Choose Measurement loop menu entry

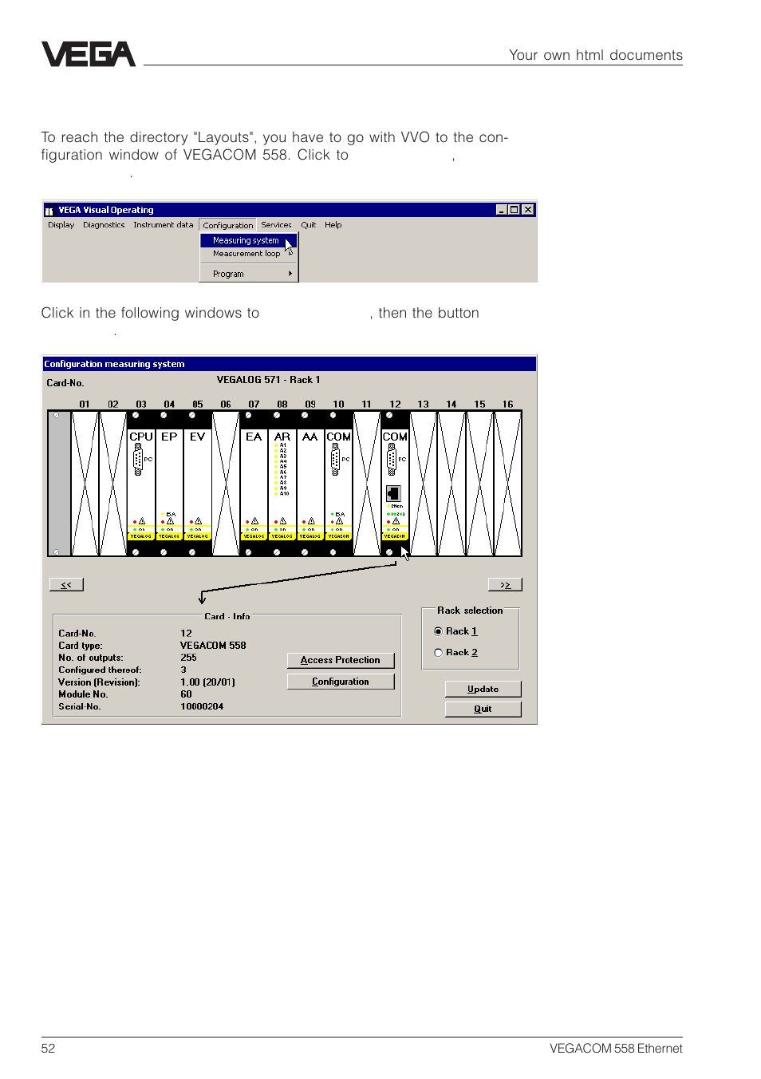pyautogui.click(x=248, y=254)
